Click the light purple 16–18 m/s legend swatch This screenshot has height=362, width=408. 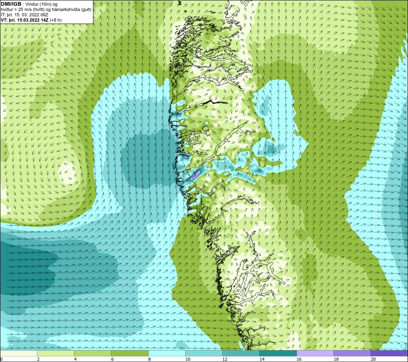click(x=315, y=353)
